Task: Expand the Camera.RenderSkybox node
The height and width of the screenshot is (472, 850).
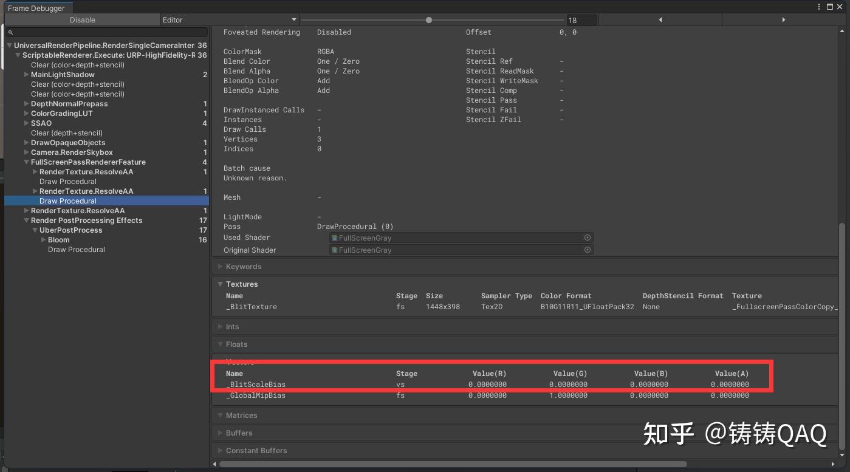Action: pos(26,152)
